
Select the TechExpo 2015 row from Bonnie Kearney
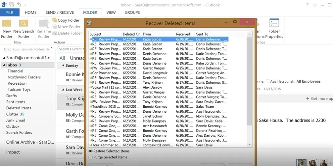159,107
